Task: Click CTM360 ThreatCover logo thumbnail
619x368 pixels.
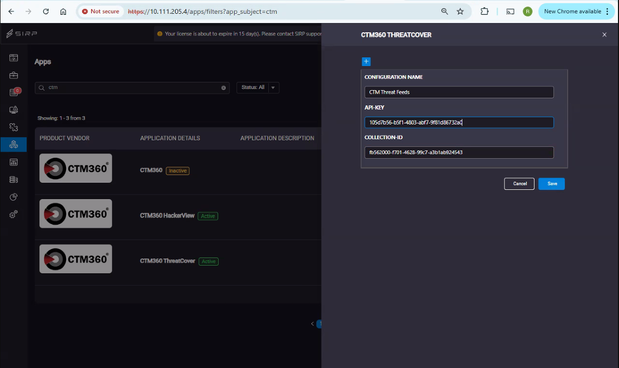Action: tap(76, 258)
